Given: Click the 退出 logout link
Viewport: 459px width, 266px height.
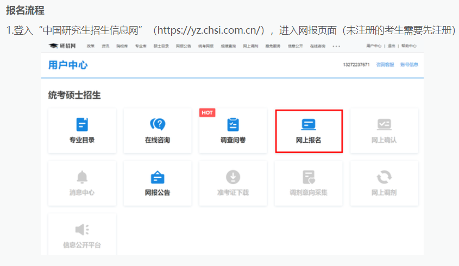Looking at the screenshot, I should pyautogui.click(x=392, y=46).
